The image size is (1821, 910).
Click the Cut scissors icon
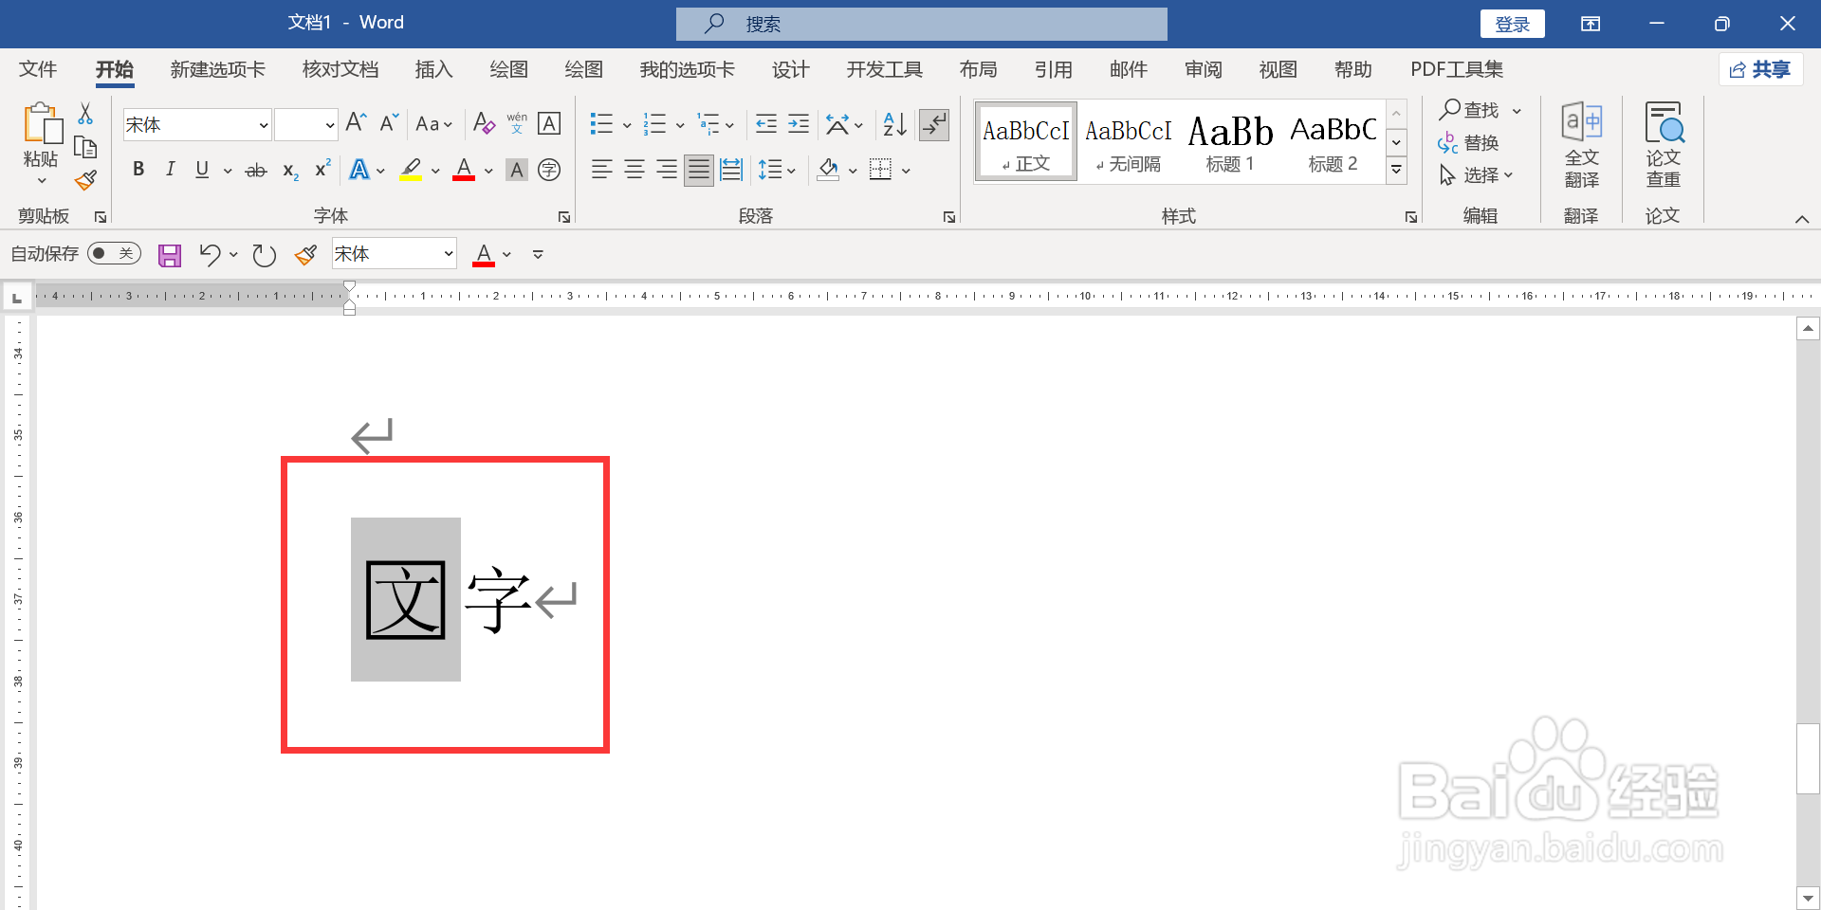click(85, 114)
